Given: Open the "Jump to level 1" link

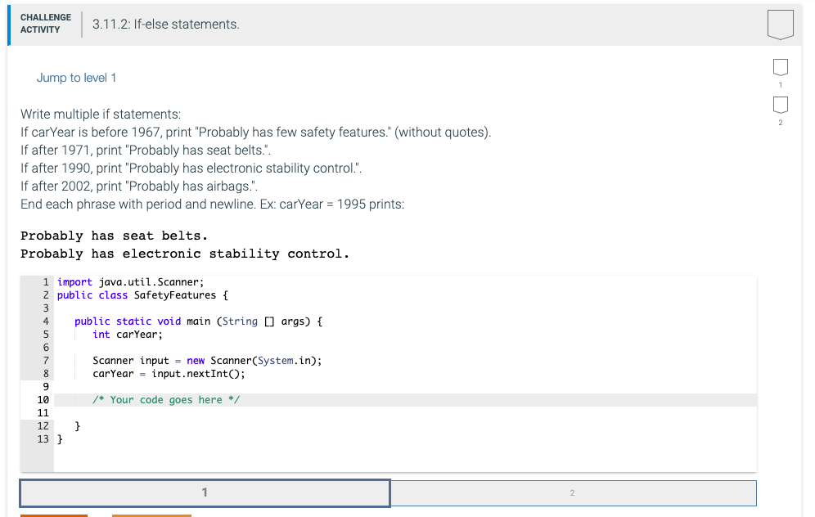Looking at the screenshot, I should pos(76,78).
